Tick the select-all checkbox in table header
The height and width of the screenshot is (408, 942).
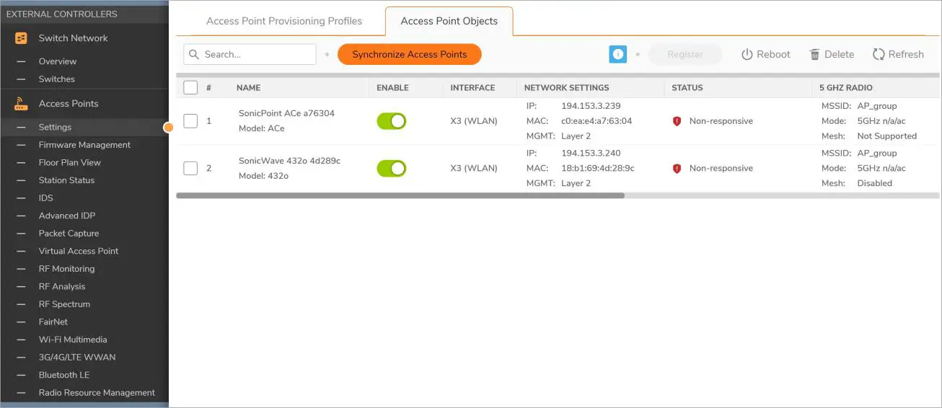(190, 88)
